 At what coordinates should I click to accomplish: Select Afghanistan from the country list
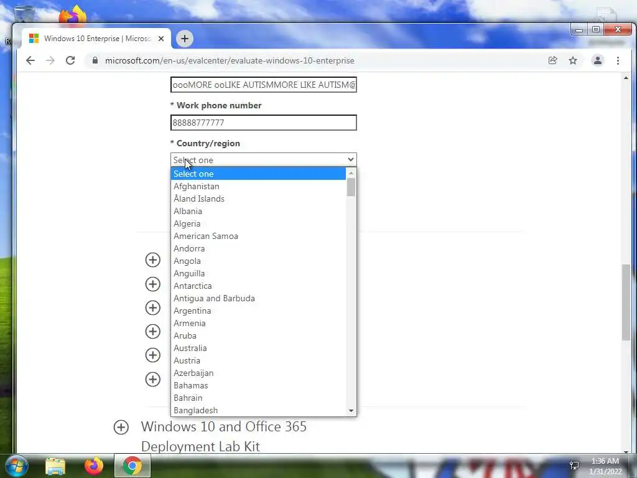pos(258,186)
